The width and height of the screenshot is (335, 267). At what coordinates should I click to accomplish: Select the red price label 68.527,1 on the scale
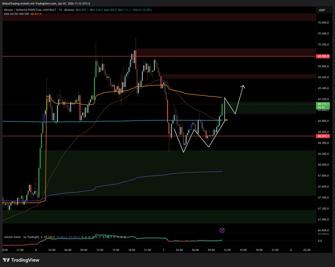point(322,136)
